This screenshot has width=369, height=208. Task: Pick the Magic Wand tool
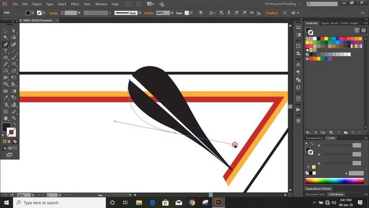click(6, 38)
